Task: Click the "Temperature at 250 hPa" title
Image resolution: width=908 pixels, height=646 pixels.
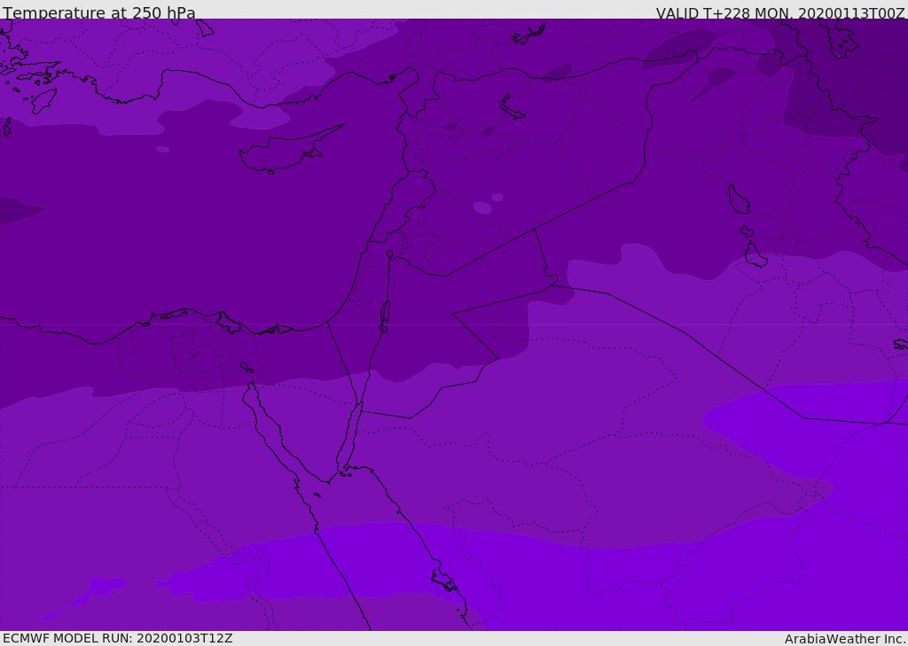Action: coord(99,12)
